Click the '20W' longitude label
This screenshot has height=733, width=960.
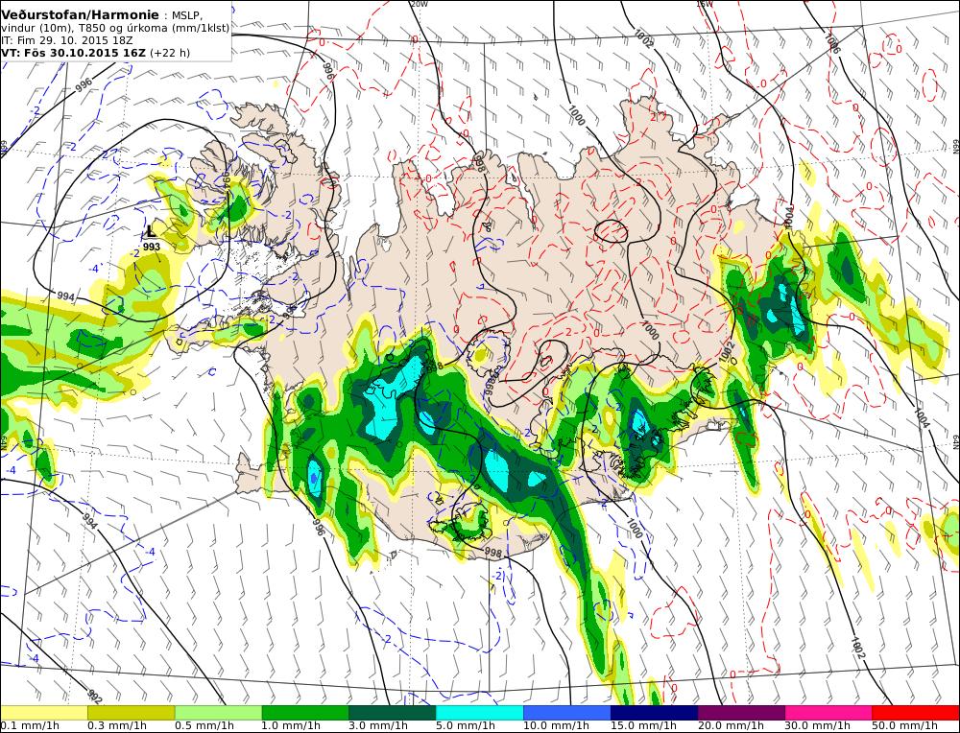tap(420, 4)
